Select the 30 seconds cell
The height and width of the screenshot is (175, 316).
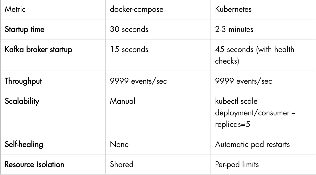coord(158,29)
